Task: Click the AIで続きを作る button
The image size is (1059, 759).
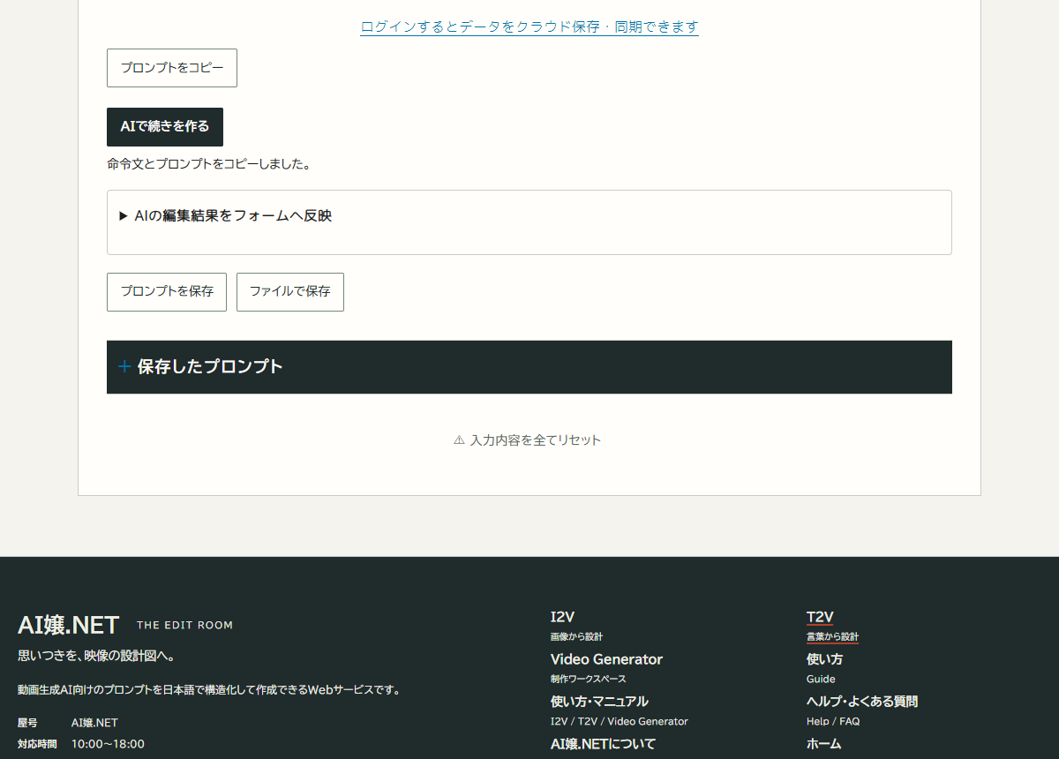Action: [165, 127]
